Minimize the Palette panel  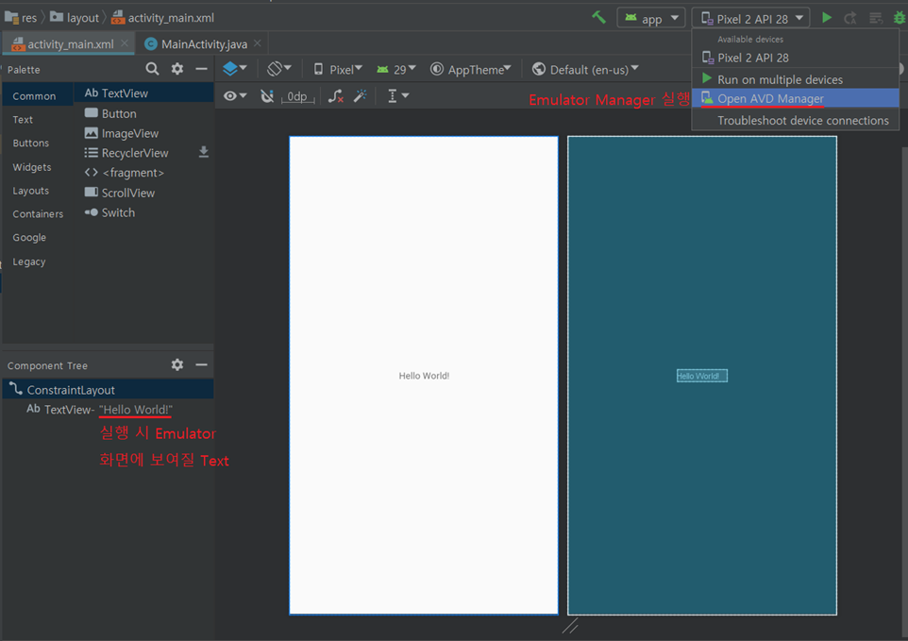(x=202, y=69)
